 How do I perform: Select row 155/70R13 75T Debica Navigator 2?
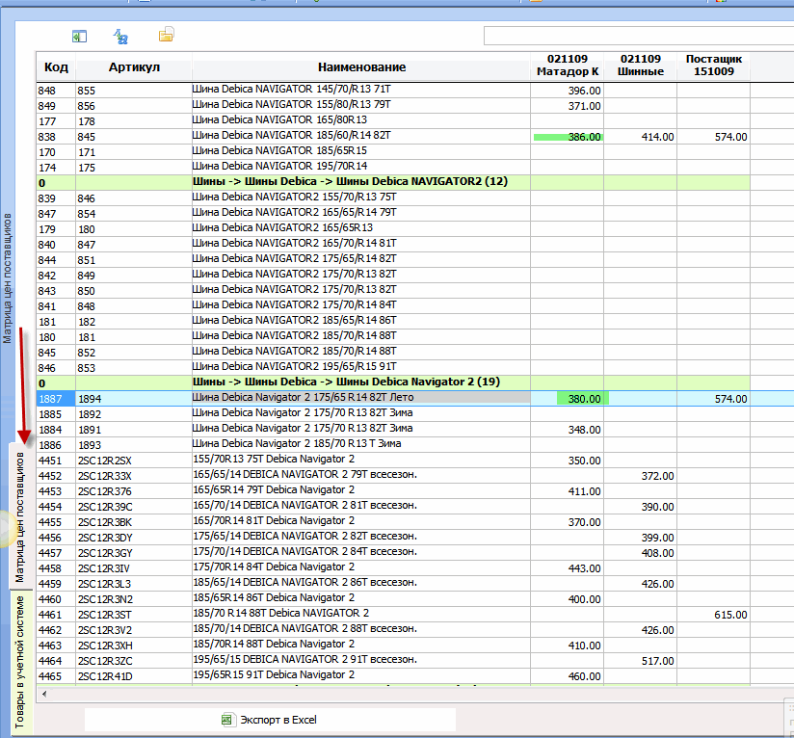click(x=393, y=461)
